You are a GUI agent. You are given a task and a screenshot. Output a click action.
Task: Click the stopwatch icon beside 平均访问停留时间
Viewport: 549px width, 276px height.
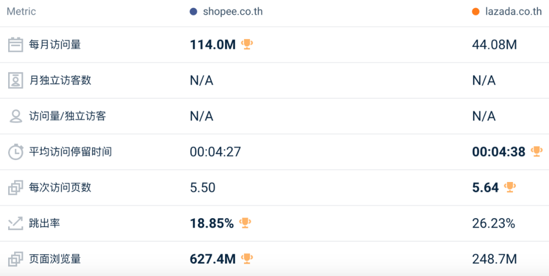pos(15,151)
